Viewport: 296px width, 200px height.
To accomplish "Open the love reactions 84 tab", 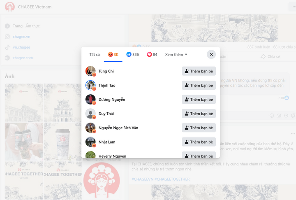I will click(x=152, y=55).
